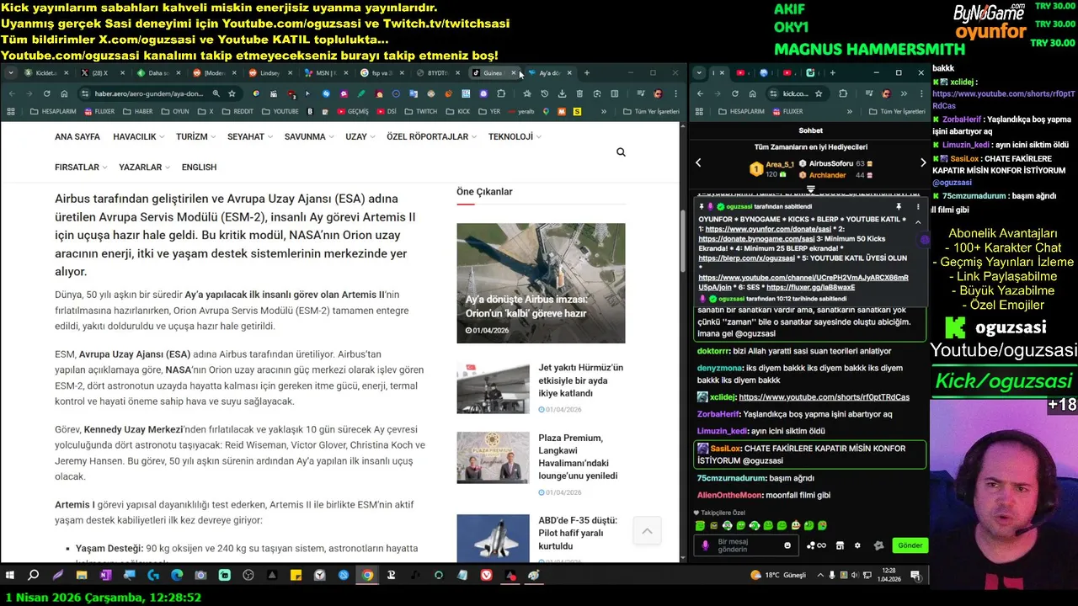Image resolution: width=1078 pixels, height=606 pixels.
Task: Switch to the MSN browser tab
Action: coord(327,73)
